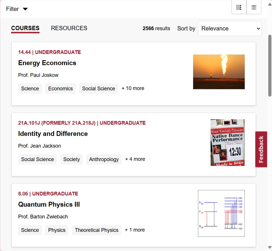Open the Feedback side tab
Image resolution: width=272 pixels, height=251 pixels.
tap(261, 149)
